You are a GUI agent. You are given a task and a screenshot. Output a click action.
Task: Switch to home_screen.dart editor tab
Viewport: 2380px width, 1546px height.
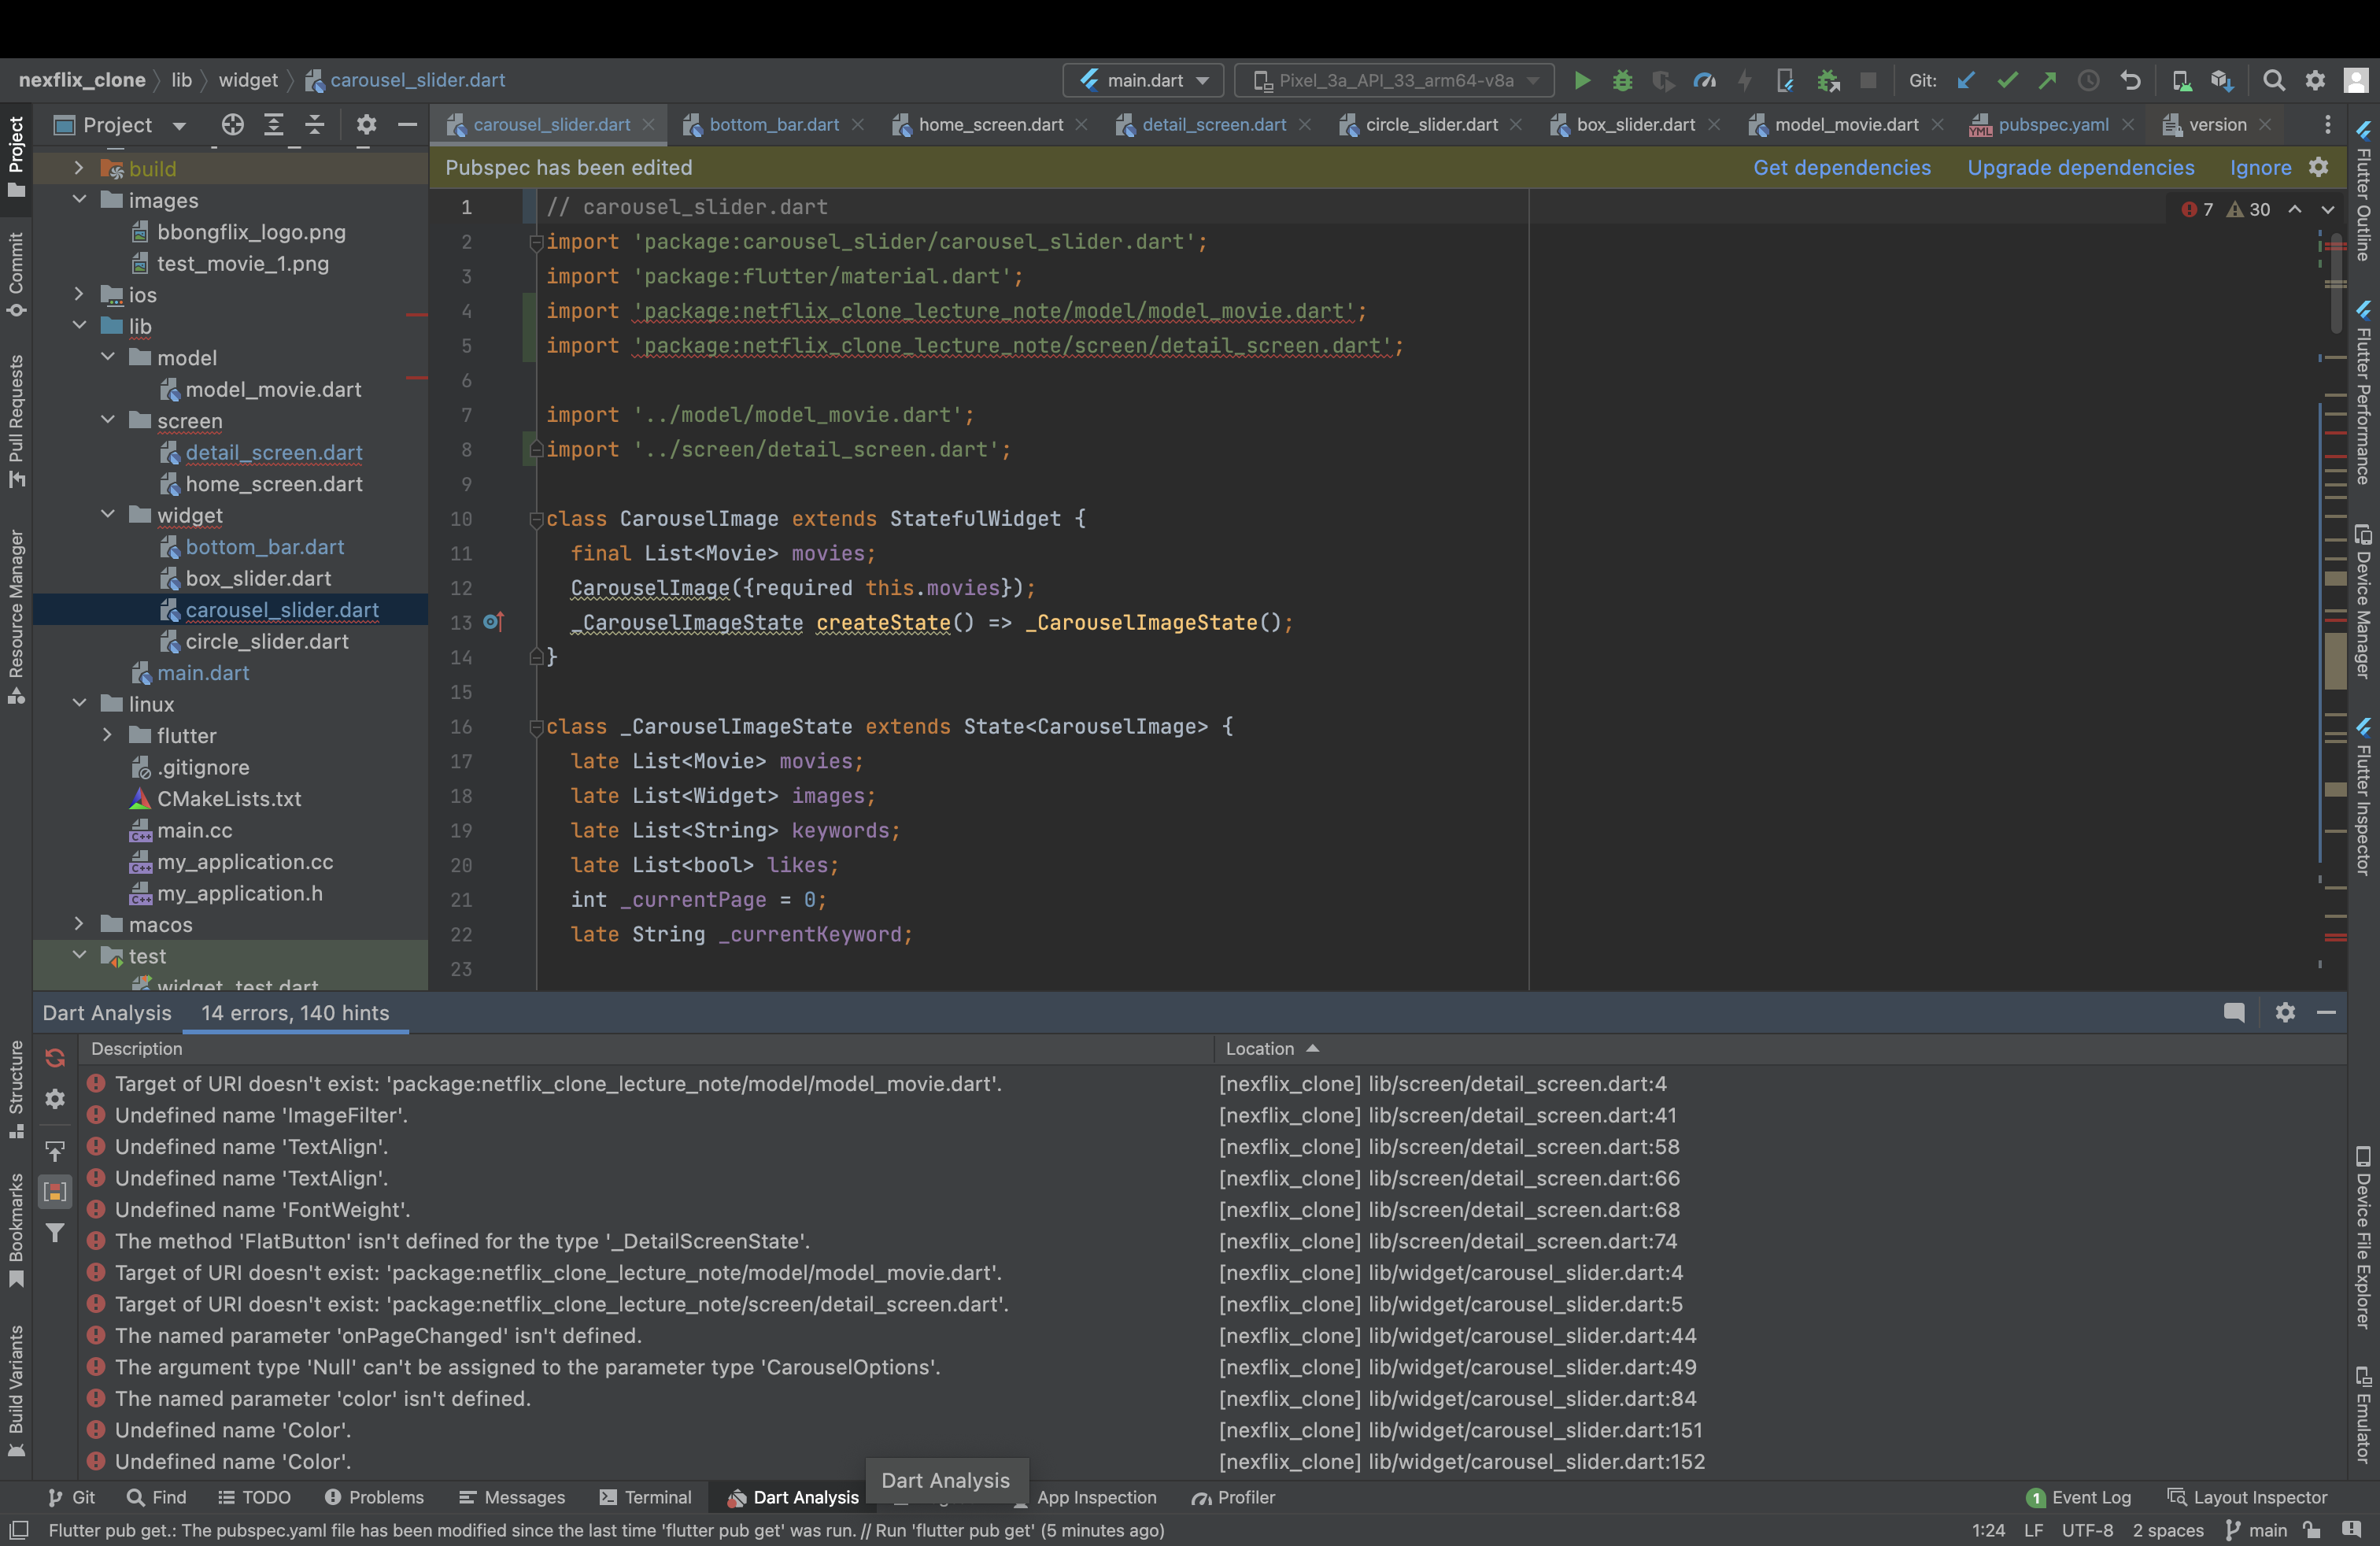pos(989,125)
